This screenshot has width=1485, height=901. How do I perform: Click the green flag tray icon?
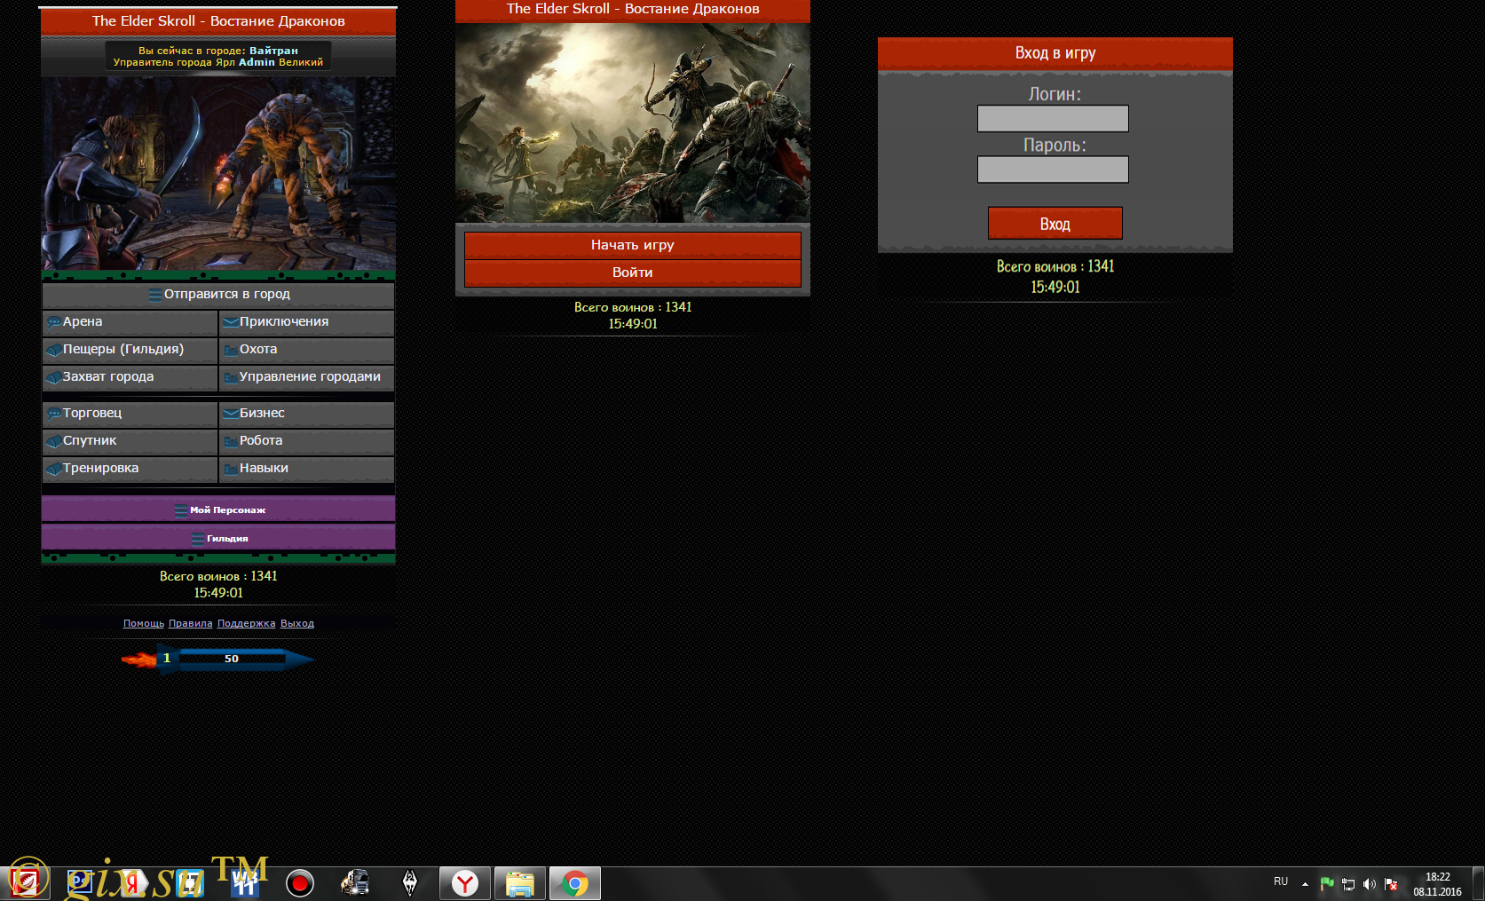coord(1327,884)
